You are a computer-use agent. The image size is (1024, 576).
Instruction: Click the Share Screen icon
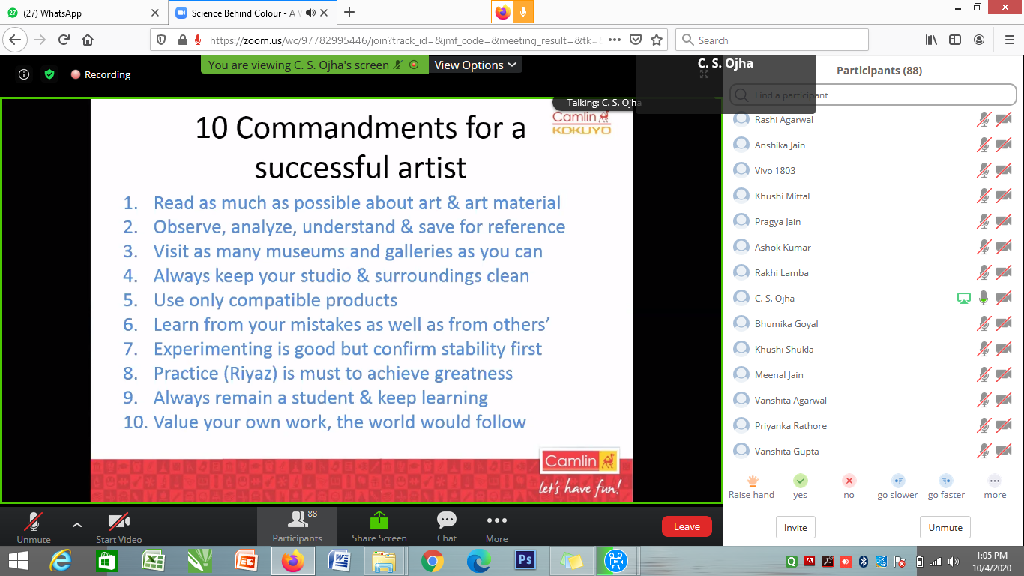click(x=379, y=526)
